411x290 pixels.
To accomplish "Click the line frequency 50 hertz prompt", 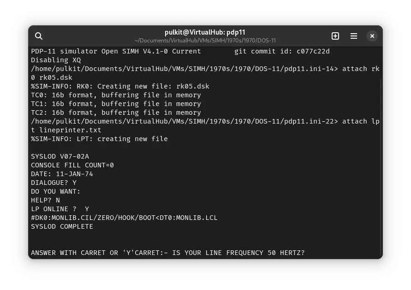I will (x=168, y=253).
